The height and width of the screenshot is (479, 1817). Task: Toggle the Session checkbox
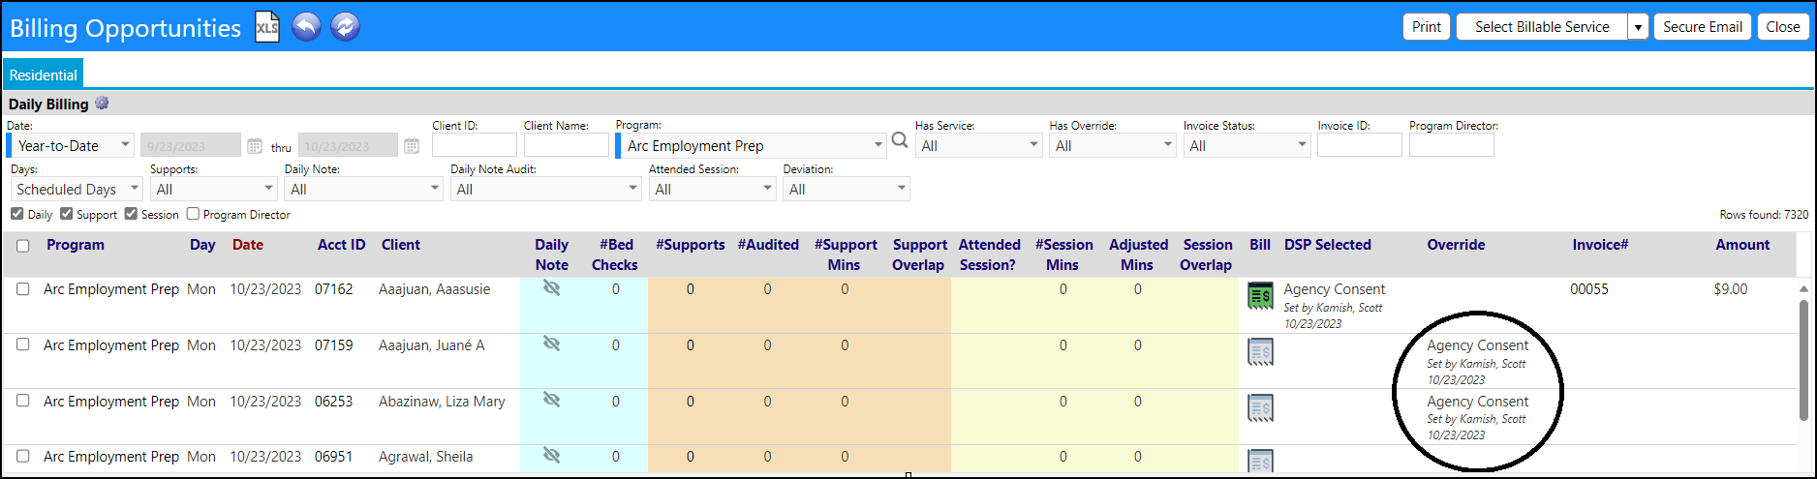click(x=131, y=214)
